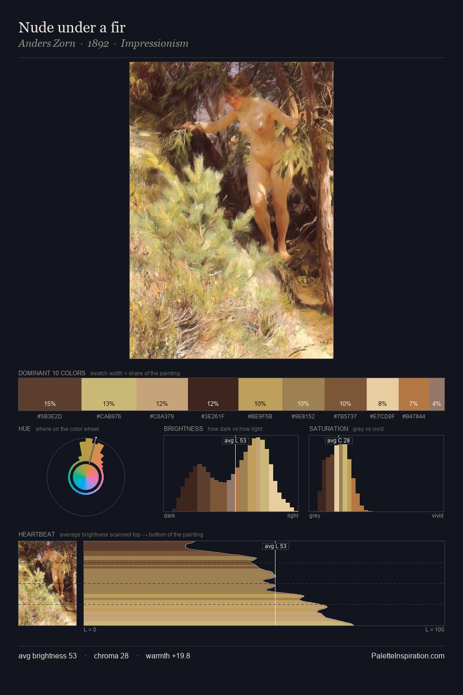463x695 pixels.
Task: Click footer text 'avg brightness 53'
Action: pyautogui.click(x=48, y=656)
